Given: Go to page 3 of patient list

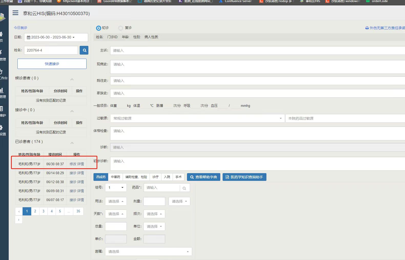Looking at the screenshot, I should pyautogui.click(x=43, y=211).
